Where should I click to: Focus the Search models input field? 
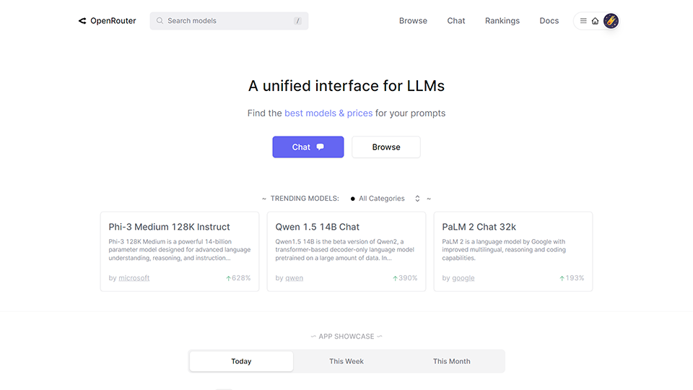[x=229, y=21]
